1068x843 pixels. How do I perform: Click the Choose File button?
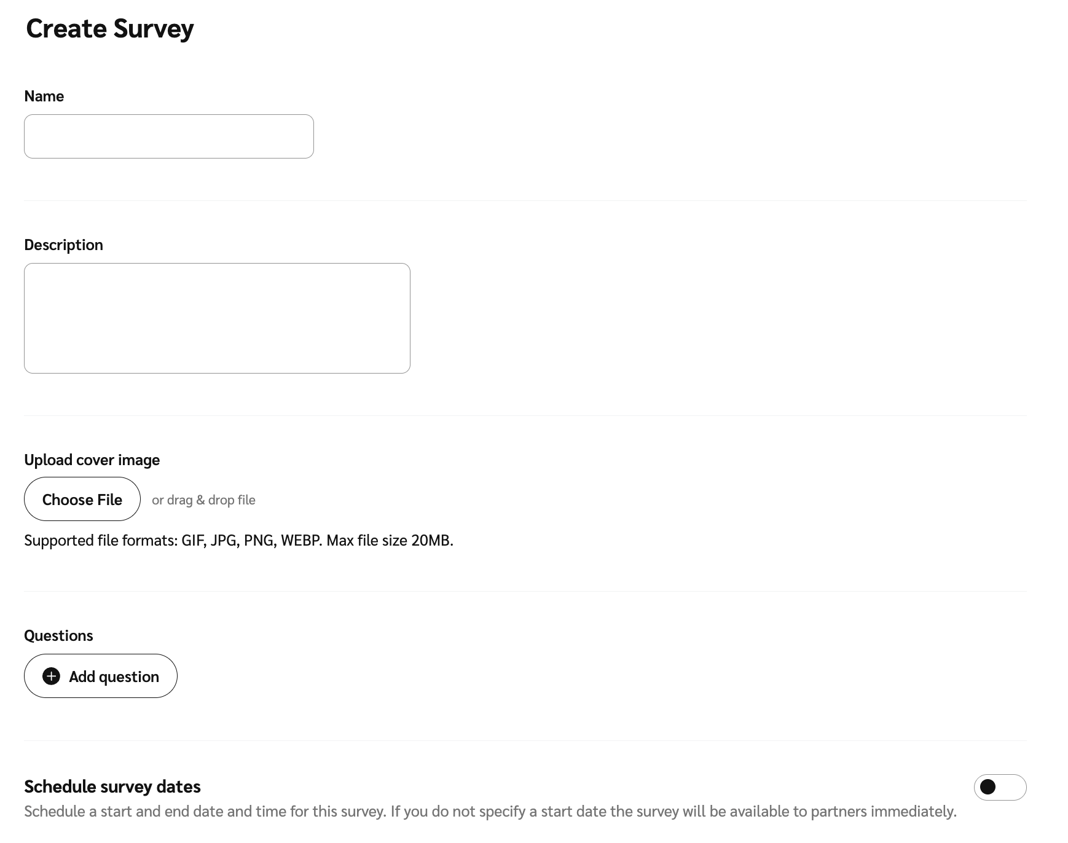pyautogui.click(x=82, y=500)
